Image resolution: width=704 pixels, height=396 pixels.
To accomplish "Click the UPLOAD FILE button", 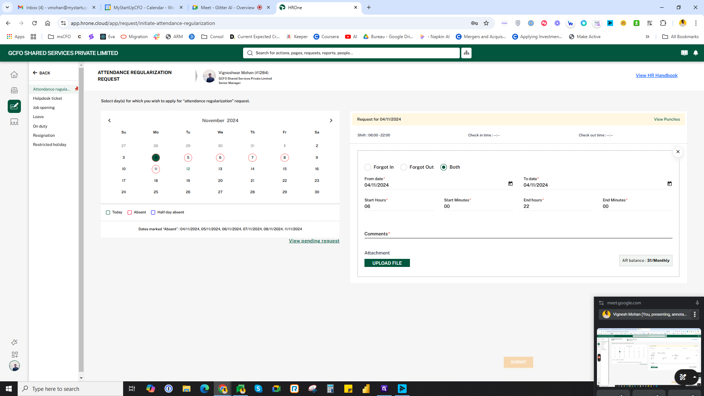I will (x=387, y=263).
